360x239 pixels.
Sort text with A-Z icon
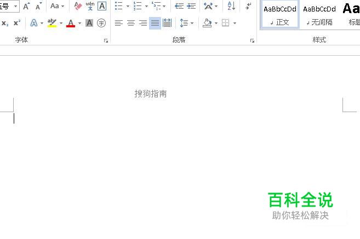tap(231, 6)
